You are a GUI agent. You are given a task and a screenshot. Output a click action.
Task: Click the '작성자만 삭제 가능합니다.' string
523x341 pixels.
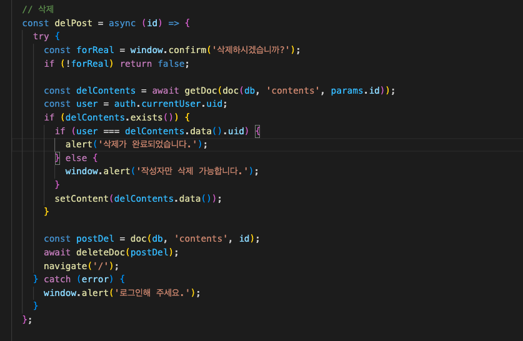[192, 171]
